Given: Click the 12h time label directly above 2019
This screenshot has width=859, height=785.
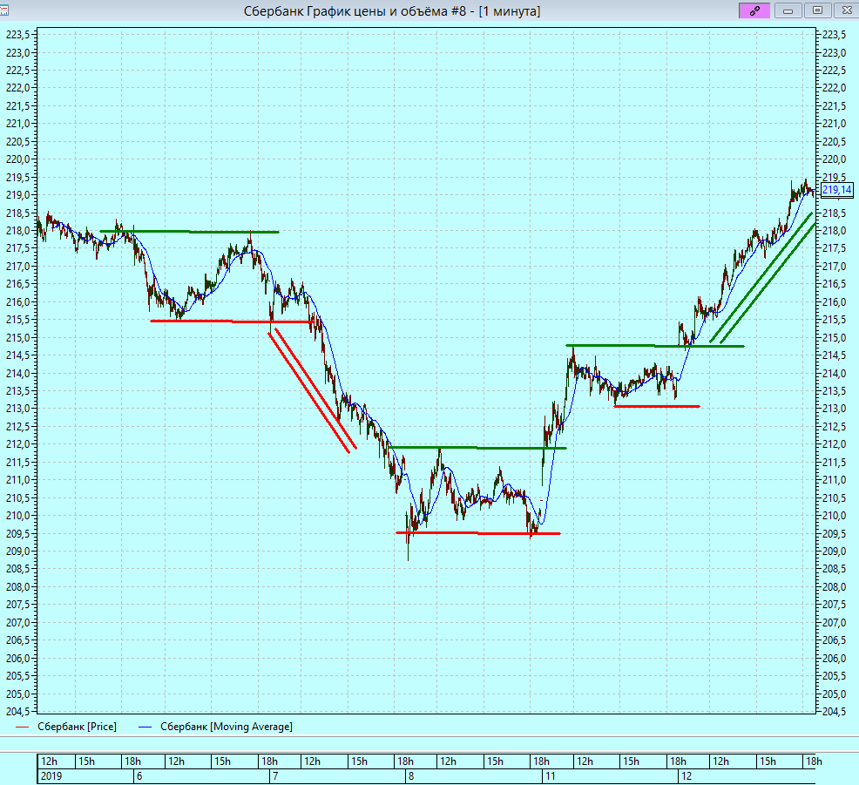Looking at the screenshot, I should pos(50,761).
